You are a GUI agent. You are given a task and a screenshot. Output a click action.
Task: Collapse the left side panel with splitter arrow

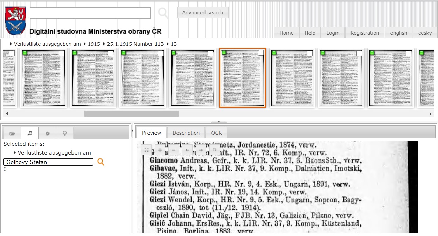(x=132, y=131)
